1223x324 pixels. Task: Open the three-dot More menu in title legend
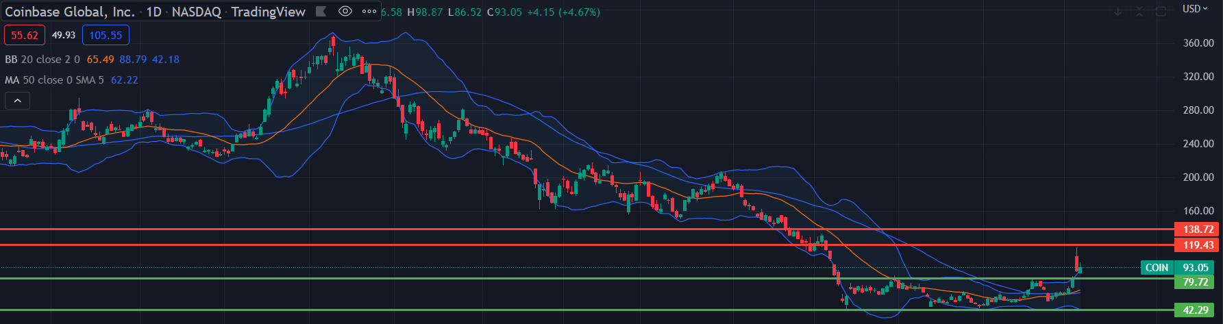click(x=369, y=12)
